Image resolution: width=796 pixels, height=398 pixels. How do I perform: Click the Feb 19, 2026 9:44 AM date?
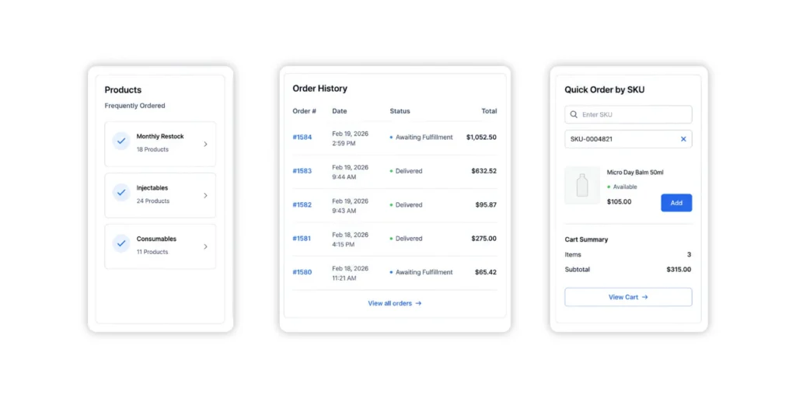click(x=351, y=172)
